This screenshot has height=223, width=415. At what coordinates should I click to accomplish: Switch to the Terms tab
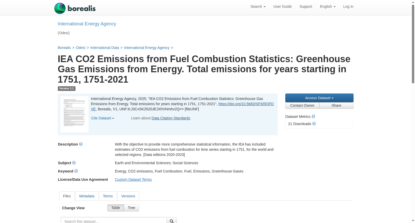point(108,196)
